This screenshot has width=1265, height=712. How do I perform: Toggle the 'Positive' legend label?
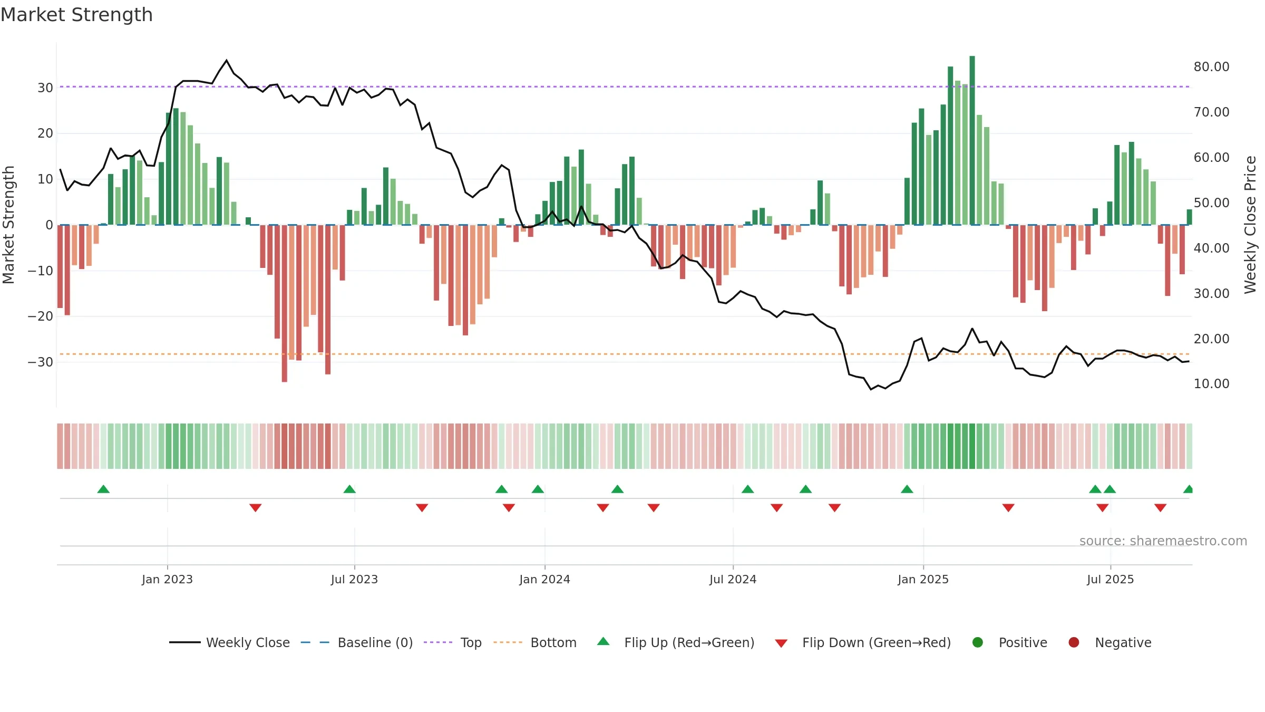pyautogui.click(x=1023, y=642)
